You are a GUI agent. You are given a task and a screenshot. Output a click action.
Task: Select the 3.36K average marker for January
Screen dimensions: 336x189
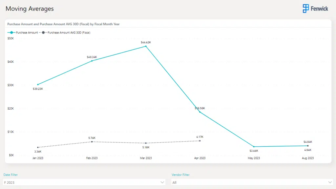38,147
